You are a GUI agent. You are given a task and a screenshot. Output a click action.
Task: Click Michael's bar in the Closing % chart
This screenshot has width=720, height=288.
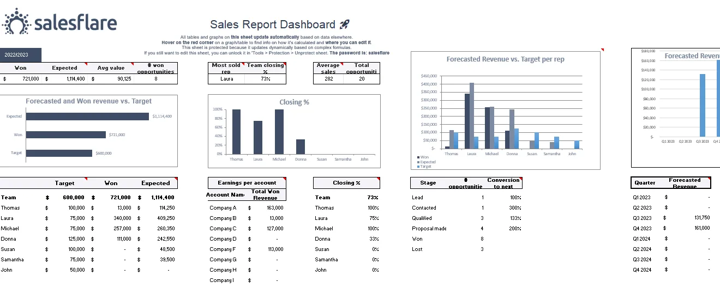coord(279,132)
